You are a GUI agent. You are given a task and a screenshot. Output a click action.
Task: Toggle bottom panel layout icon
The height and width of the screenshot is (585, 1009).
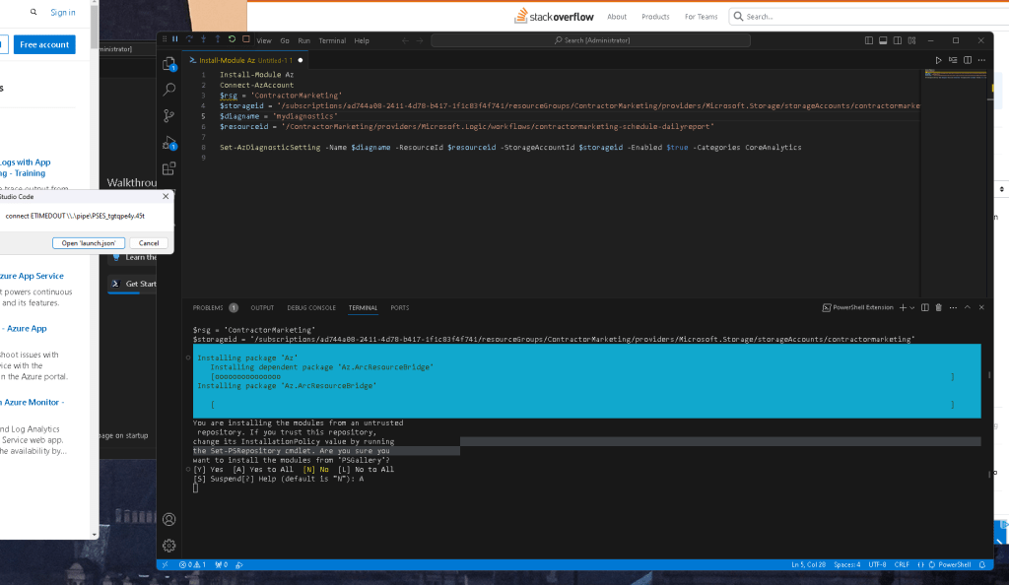point(883,40)
